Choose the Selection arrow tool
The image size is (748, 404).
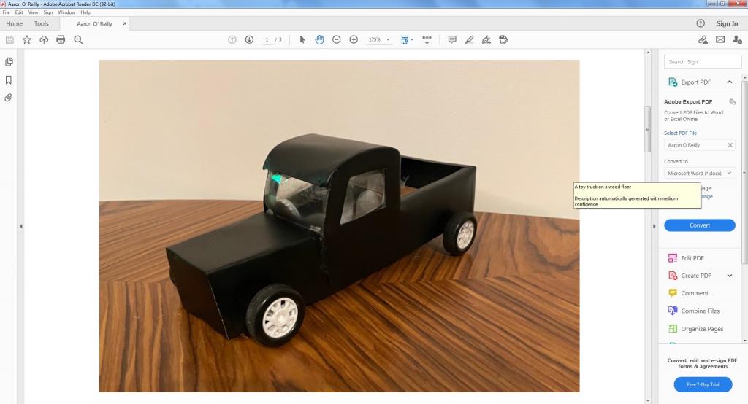(302, 40)
